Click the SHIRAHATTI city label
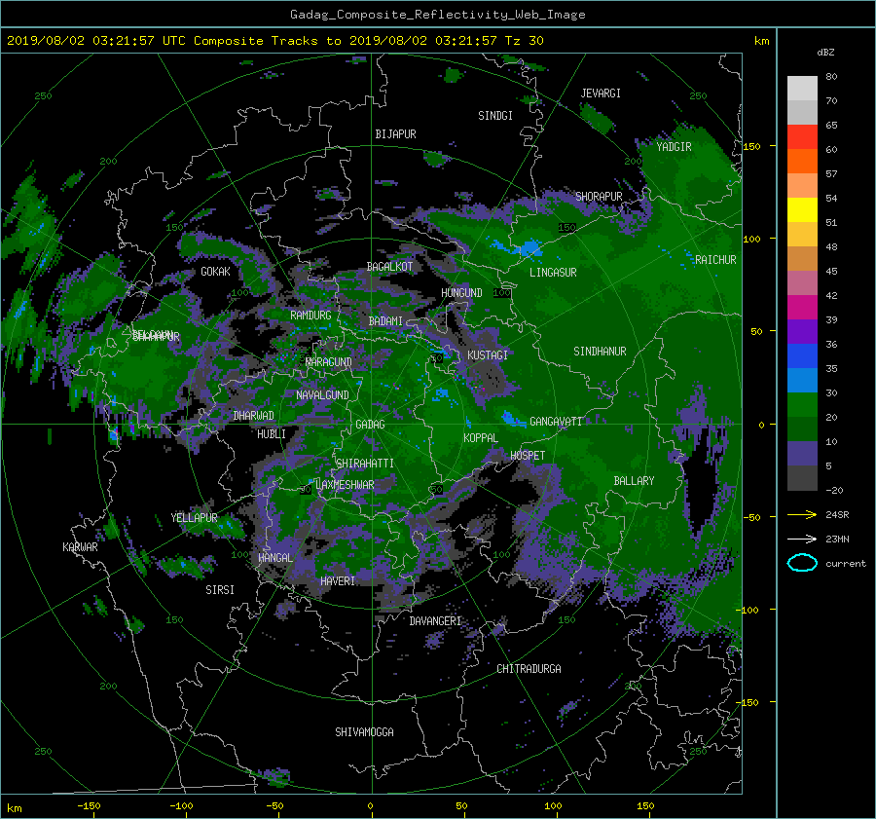 coord(365,464)
